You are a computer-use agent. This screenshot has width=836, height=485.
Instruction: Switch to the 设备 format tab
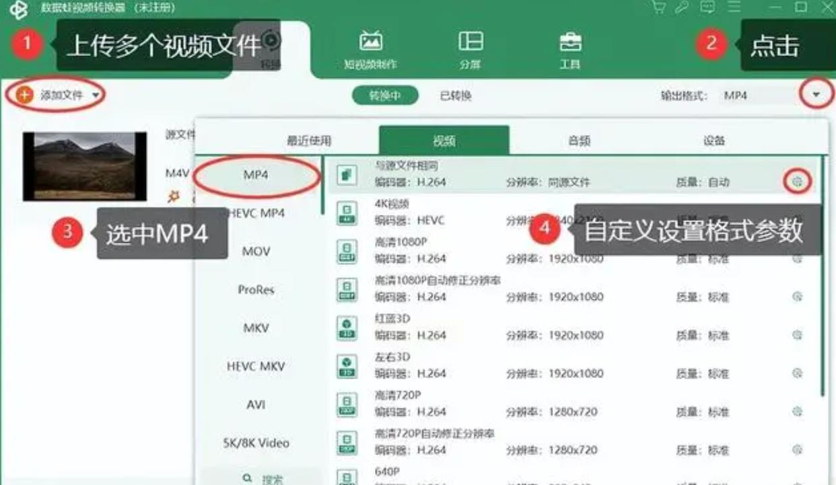tap(714, 141)
